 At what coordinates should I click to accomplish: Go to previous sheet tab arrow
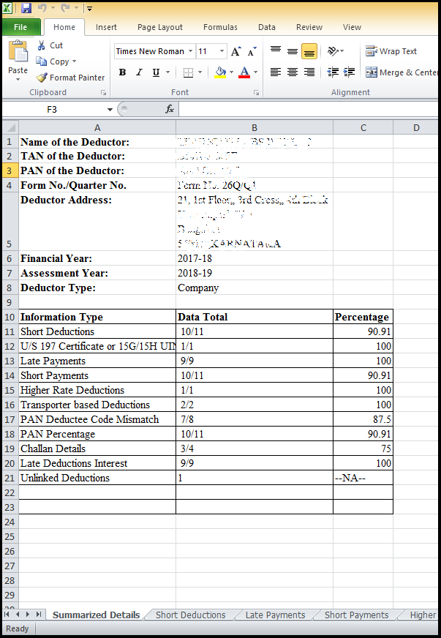(18, 614)
